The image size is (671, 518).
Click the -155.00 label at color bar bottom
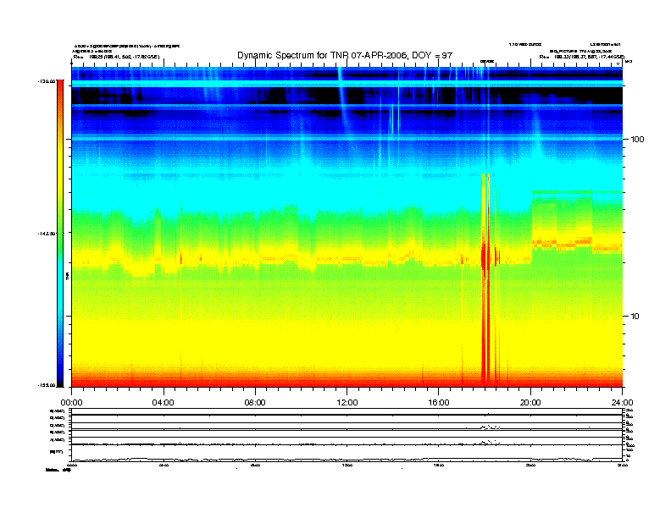pyautogui.click(x=47, y=385)
